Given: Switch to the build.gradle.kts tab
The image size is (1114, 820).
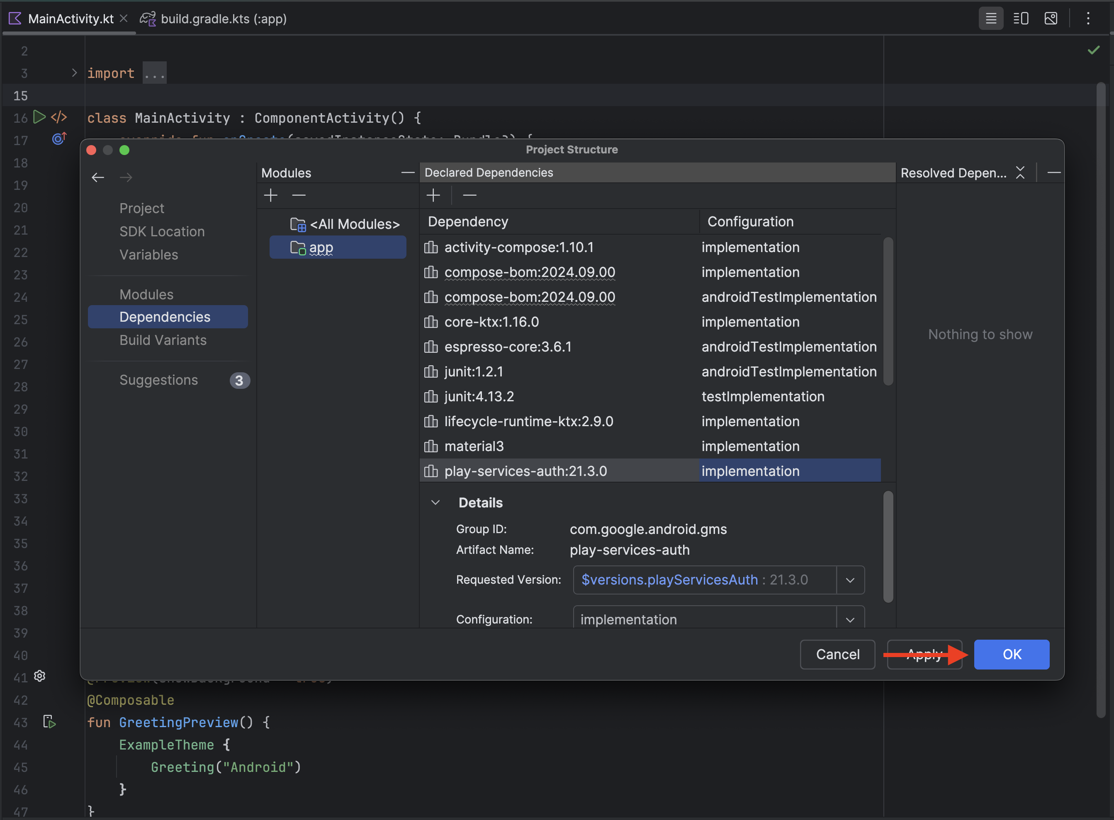Looking at the screenshot, I should 224,18.
